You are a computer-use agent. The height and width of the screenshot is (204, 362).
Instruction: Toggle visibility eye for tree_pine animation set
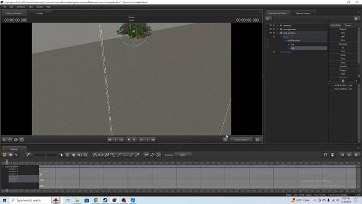tap(270, 33)
